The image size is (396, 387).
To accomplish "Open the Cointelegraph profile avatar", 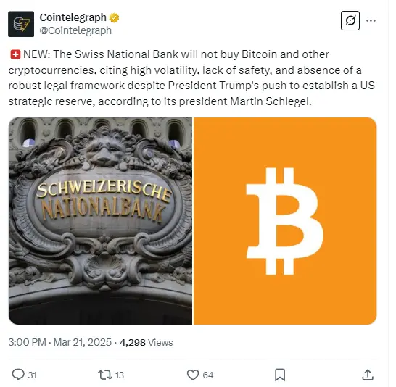I will 21,24.
